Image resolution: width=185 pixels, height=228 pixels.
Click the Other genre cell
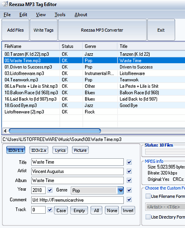point(90,86)
